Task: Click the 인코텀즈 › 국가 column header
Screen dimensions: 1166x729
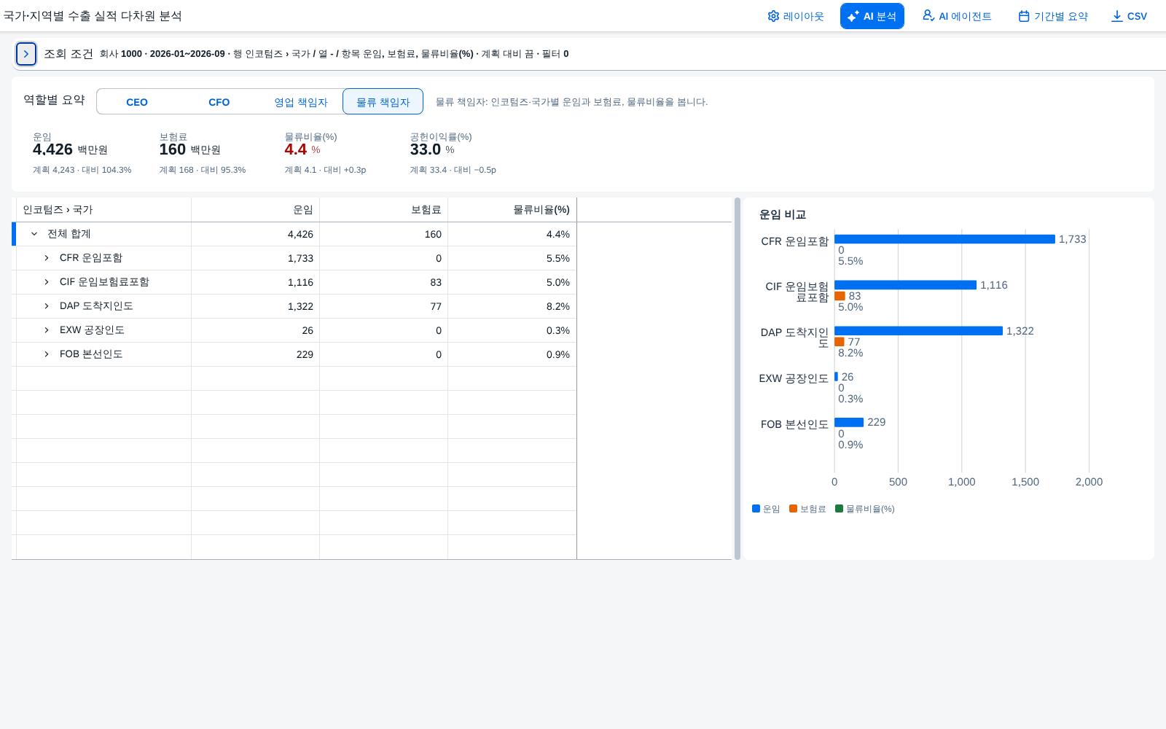Action: click(103, 210)
